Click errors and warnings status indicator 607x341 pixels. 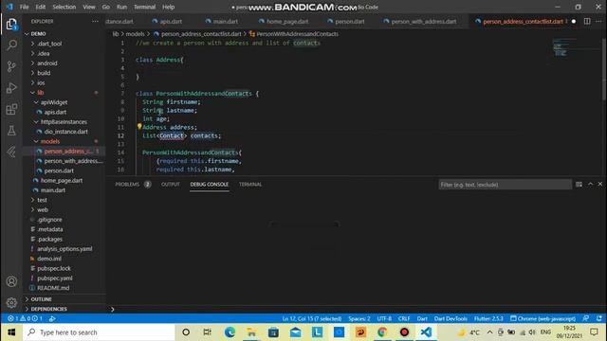point(25,318)
